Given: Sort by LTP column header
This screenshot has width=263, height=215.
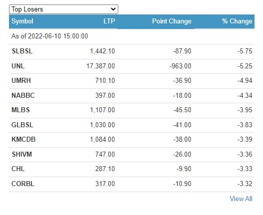Looking at the screenshot, I should click(109, 21).
